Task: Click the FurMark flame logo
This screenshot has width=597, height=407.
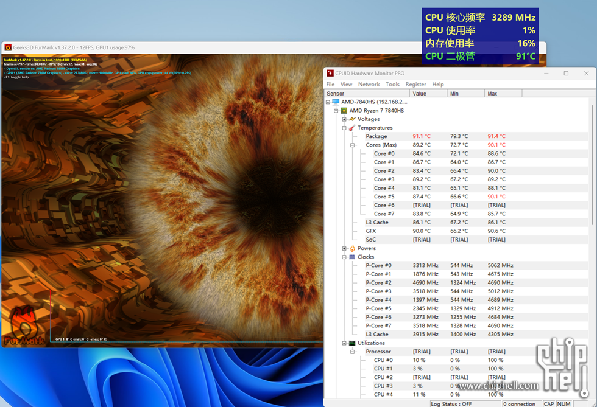Action: 24,325
